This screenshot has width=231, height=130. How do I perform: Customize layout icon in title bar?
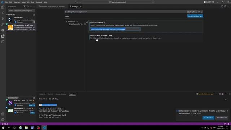pos(213,2)
